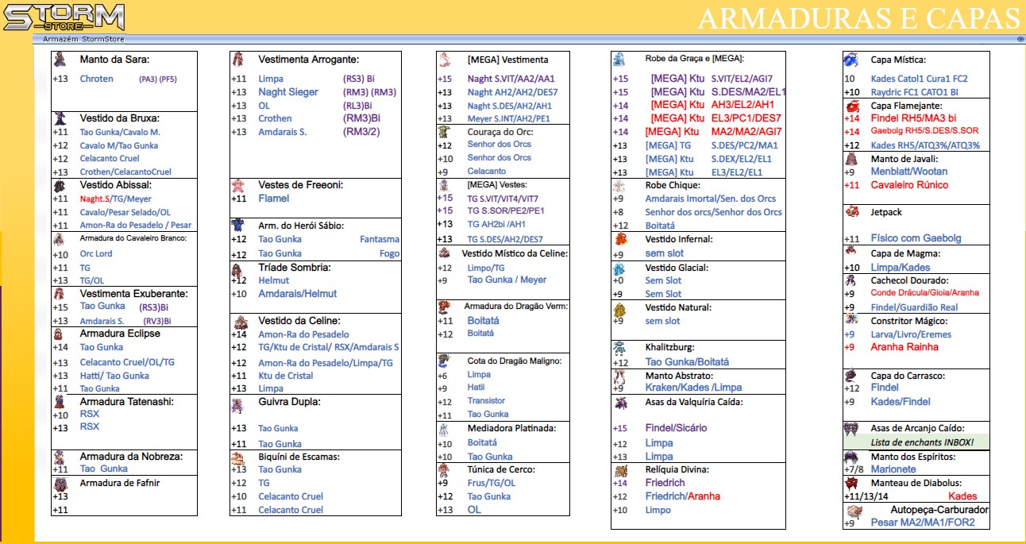Click the ARMADURAS E CAPAS page title

[858, 17]
